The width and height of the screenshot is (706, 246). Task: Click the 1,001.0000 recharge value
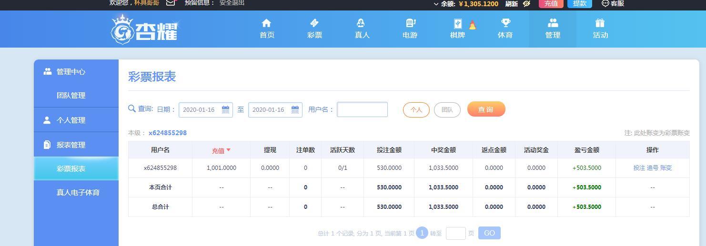(x=222, y=168)
